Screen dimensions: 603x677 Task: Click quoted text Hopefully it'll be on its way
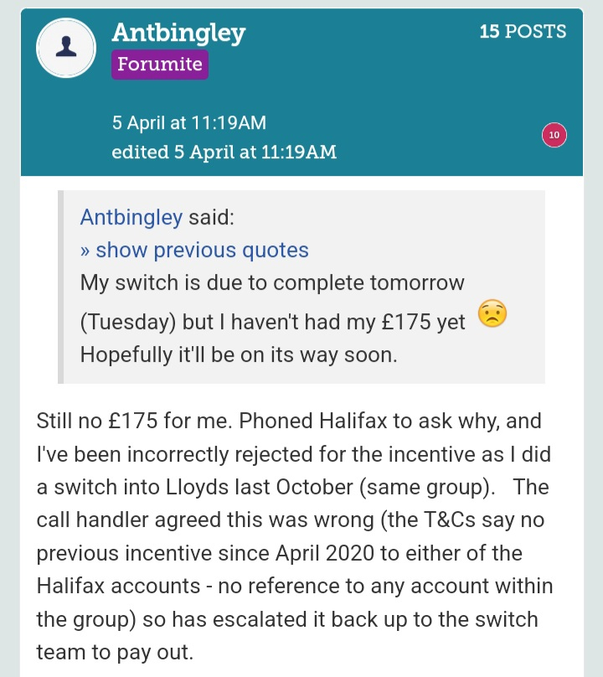point(239,354)
